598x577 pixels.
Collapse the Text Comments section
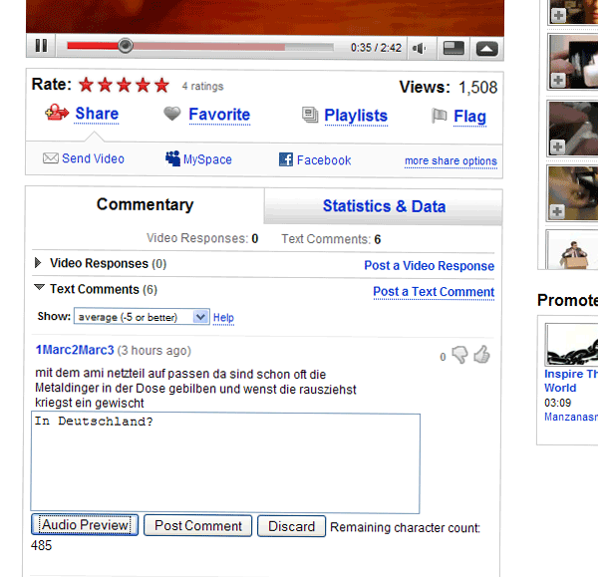(39, 288)
